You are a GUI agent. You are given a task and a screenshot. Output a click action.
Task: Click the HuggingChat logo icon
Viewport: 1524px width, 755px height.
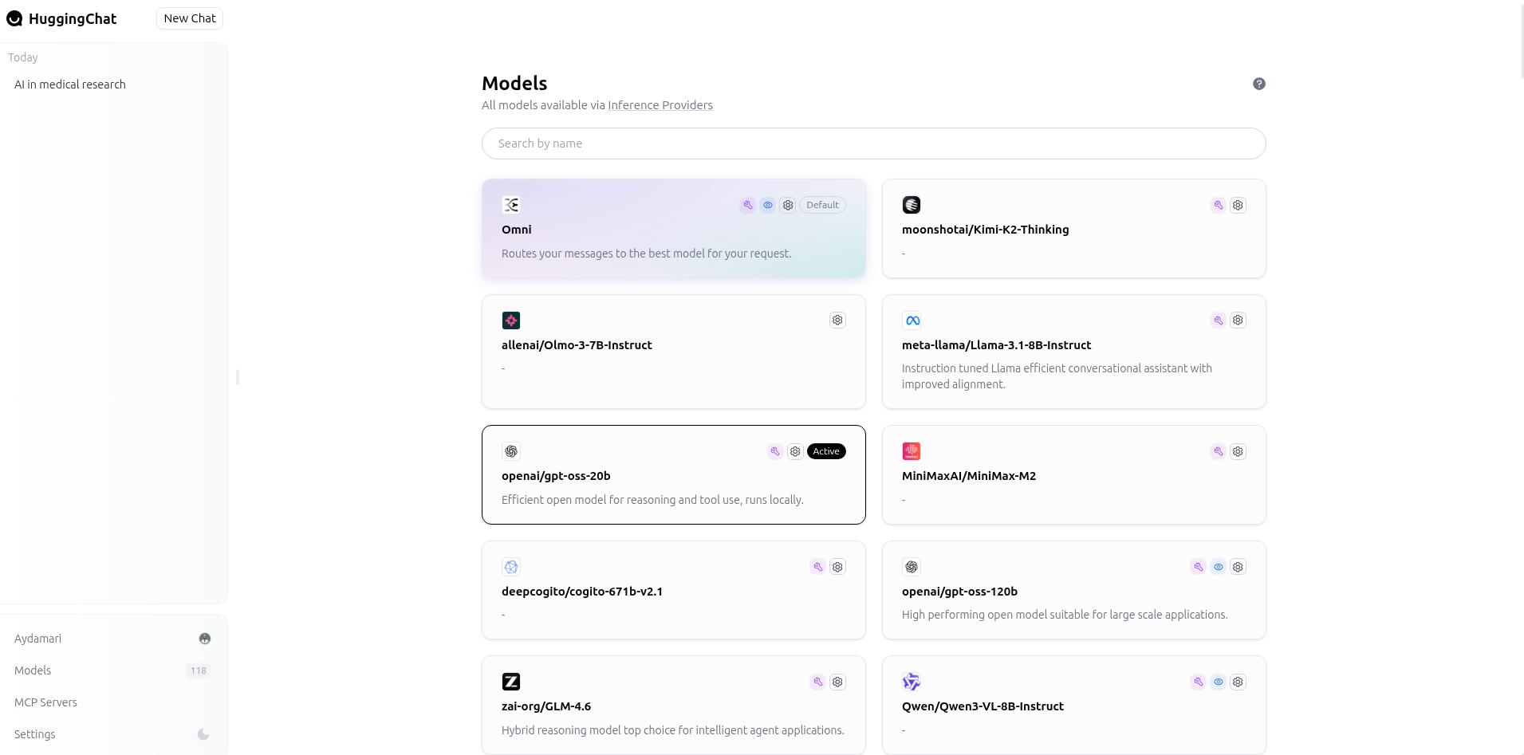(x=14, y=18)
